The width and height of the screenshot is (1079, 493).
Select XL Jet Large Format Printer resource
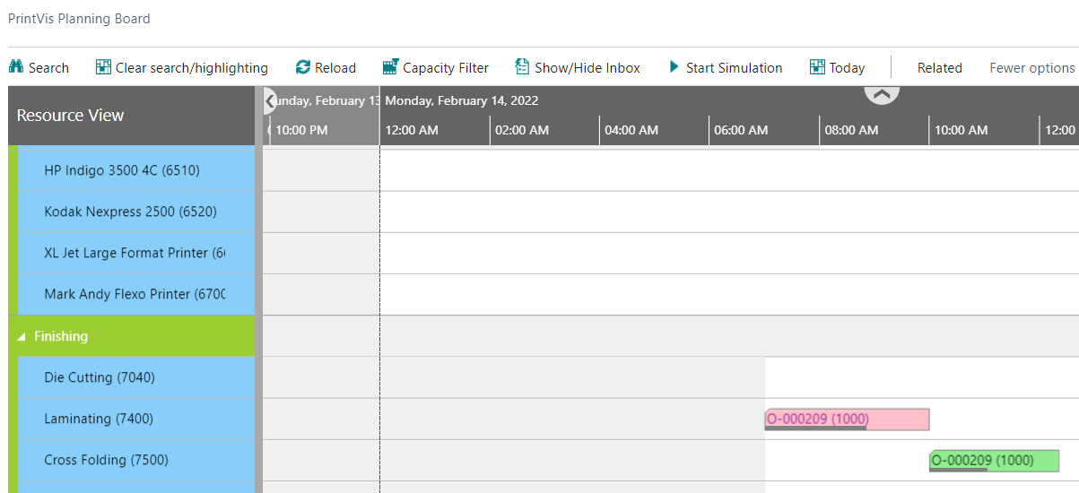[135, 253]
